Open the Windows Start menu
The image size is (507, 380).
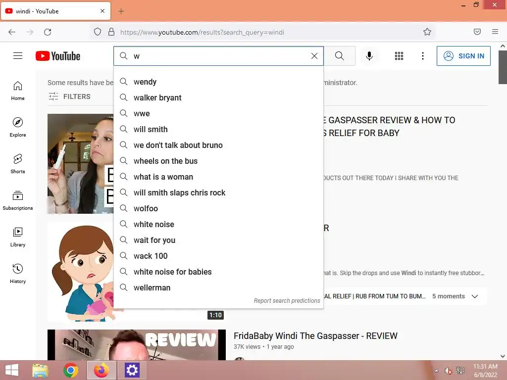(x=12, y=370)
